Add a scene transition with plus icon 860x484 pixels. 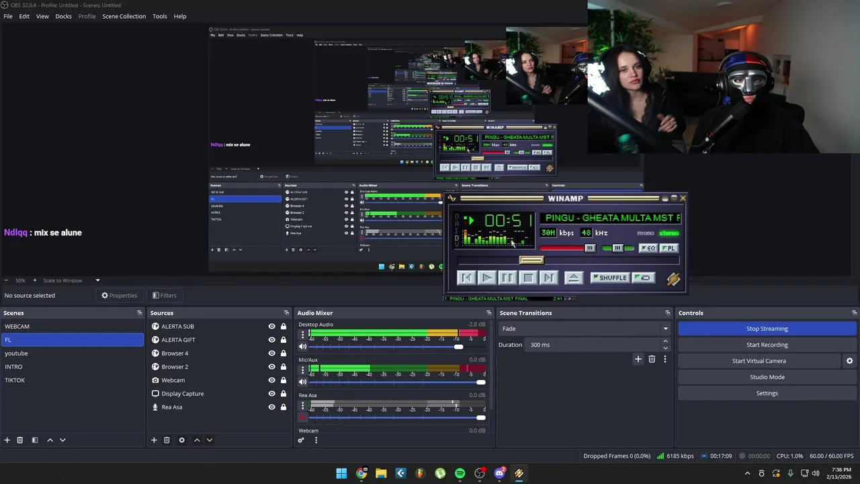click(x=638, y=360)
